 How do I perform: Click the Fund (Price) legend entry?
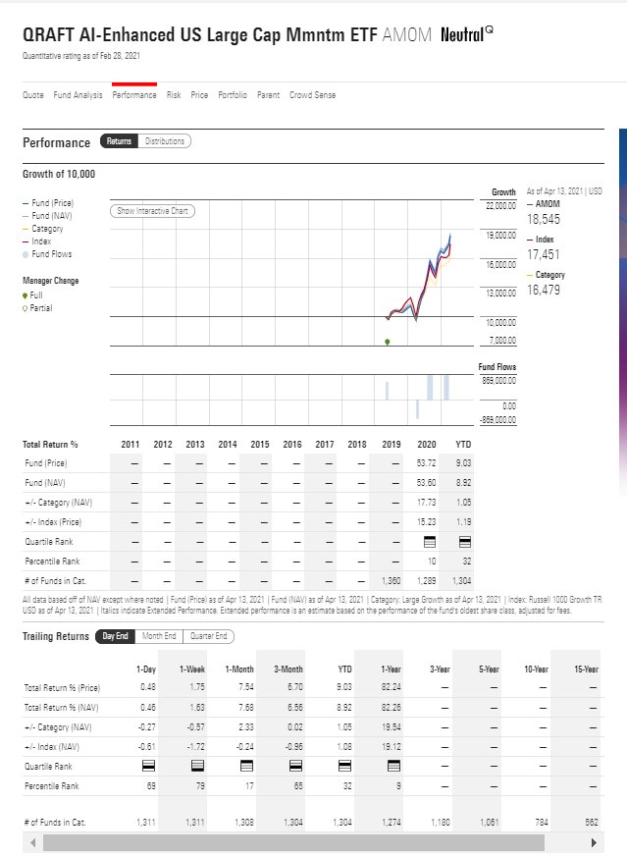point(48,203)
